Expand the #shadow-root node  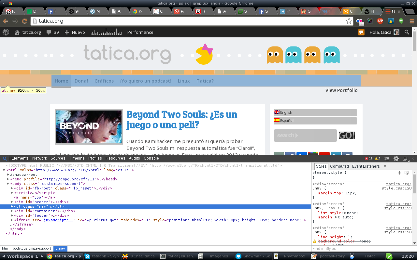coord(8,175)
